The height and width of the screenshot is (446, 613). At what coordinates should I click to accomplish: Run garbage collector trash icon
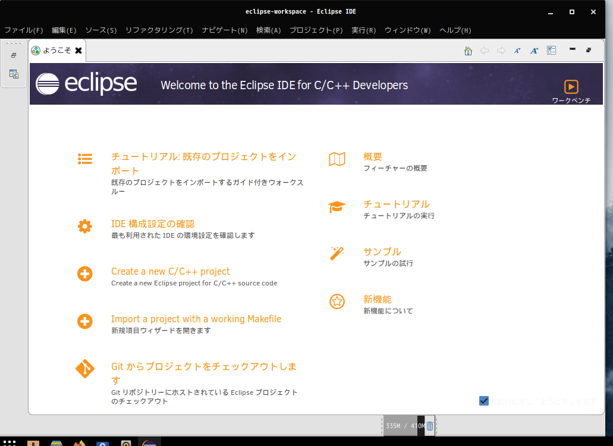[x=430, y=426]
